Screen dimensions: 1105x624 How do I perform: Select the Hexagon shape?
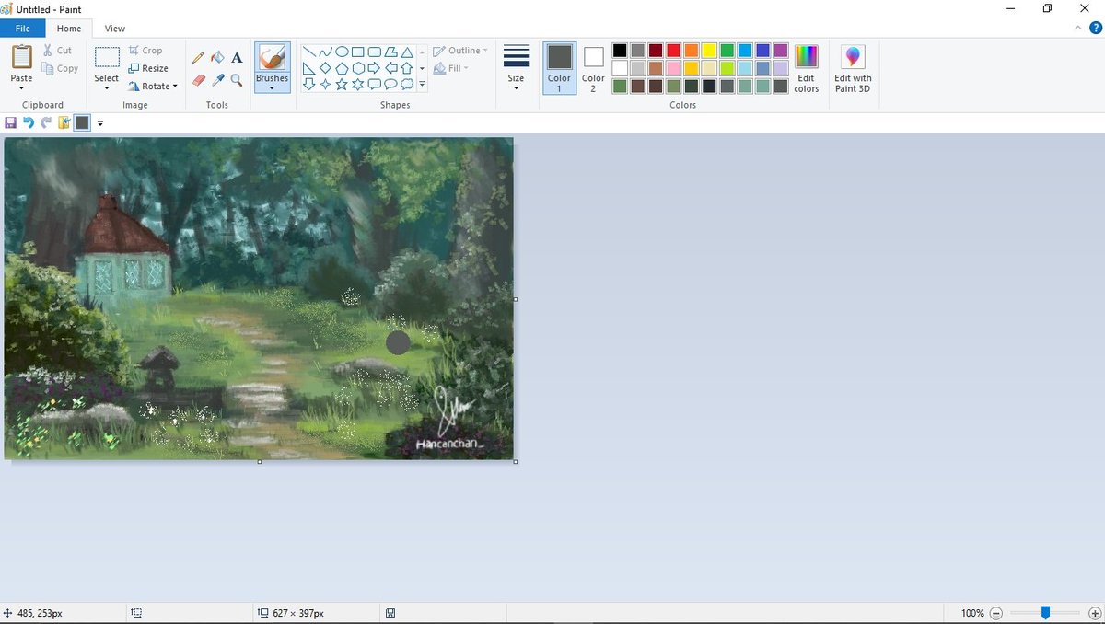[x=358, y=68]
